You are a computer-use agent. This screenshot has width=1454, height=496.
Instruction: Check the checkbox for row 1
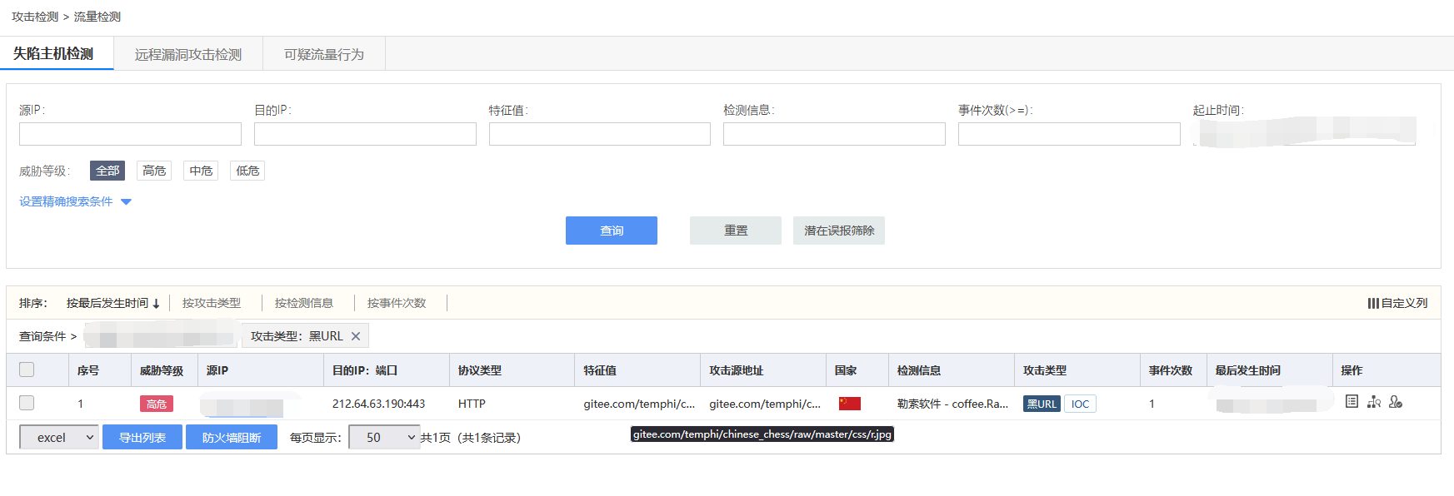tap(27, 403)
